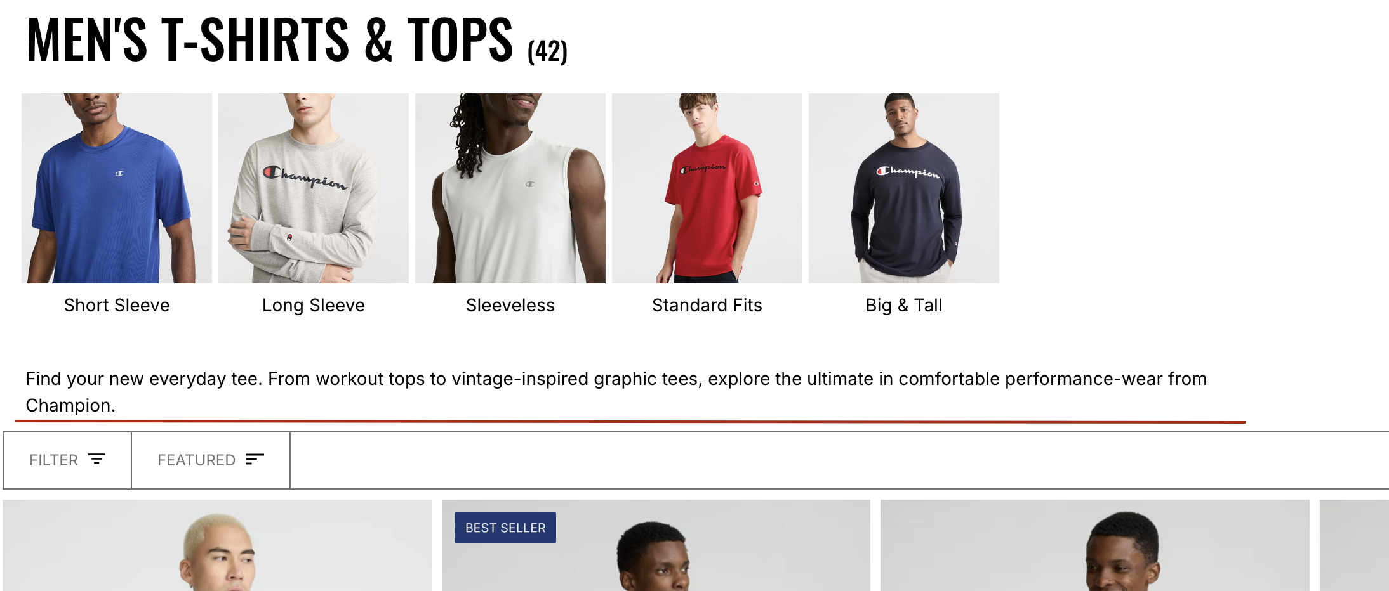
Task: Open the Long Sleeve category image
Action: (314, 188)
